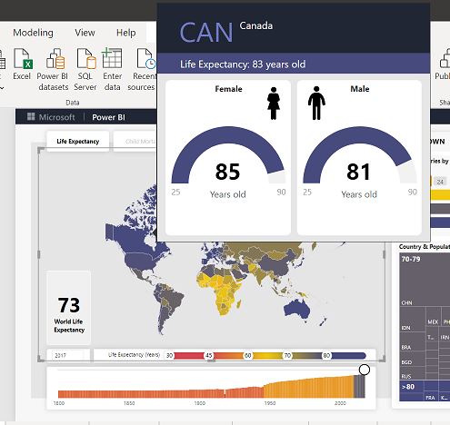Viewport: 450px width, 425px height.
Task: Import data from Excel
Action: tap(22, 64)
